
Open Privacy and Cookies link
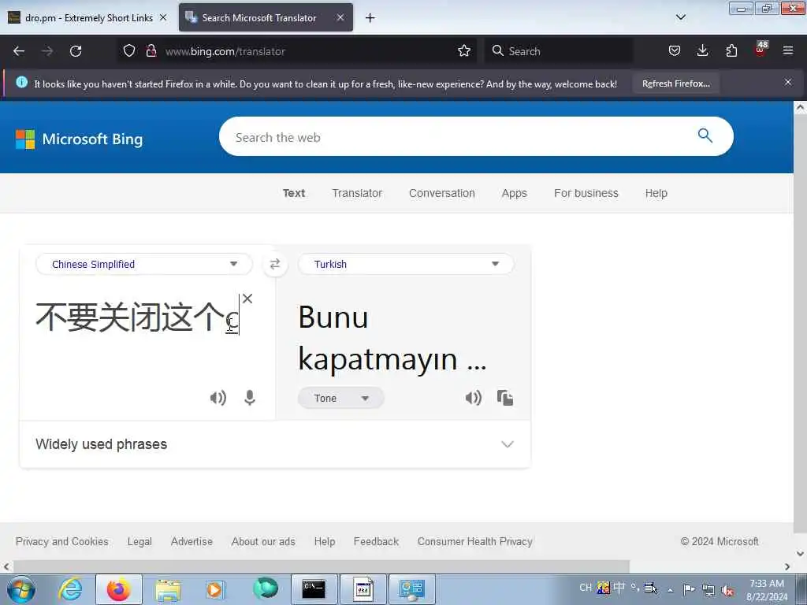[61, 541]
